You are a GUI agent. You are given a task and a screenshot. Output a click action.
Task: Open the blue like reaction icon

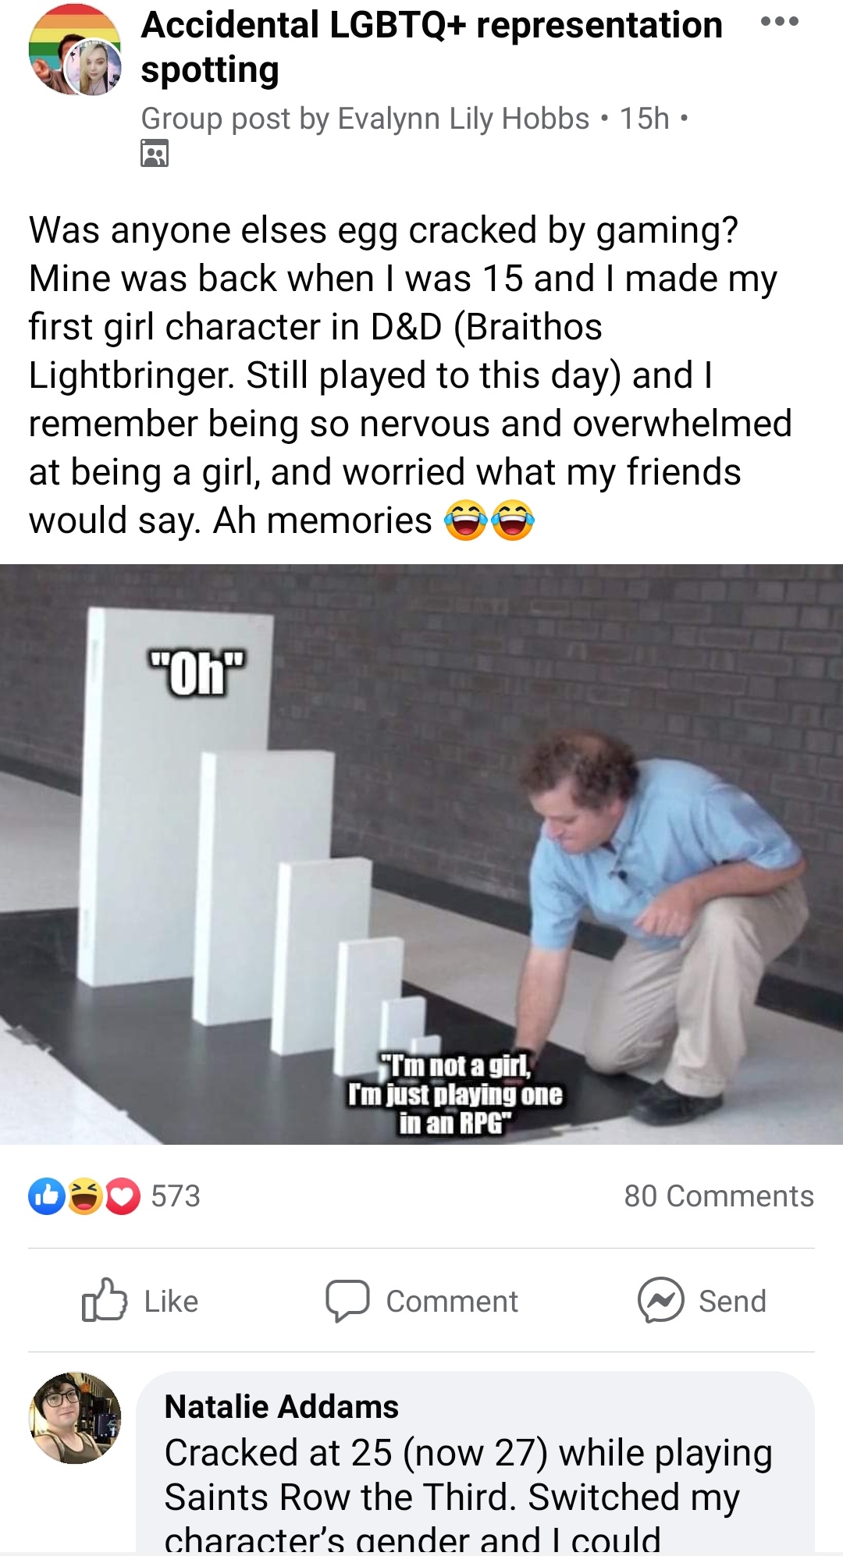47,1196
